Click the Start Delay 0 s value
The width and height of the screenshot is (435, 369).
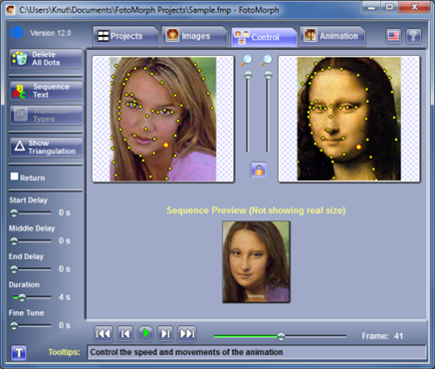pyautogui.click(x=65, y=212)
